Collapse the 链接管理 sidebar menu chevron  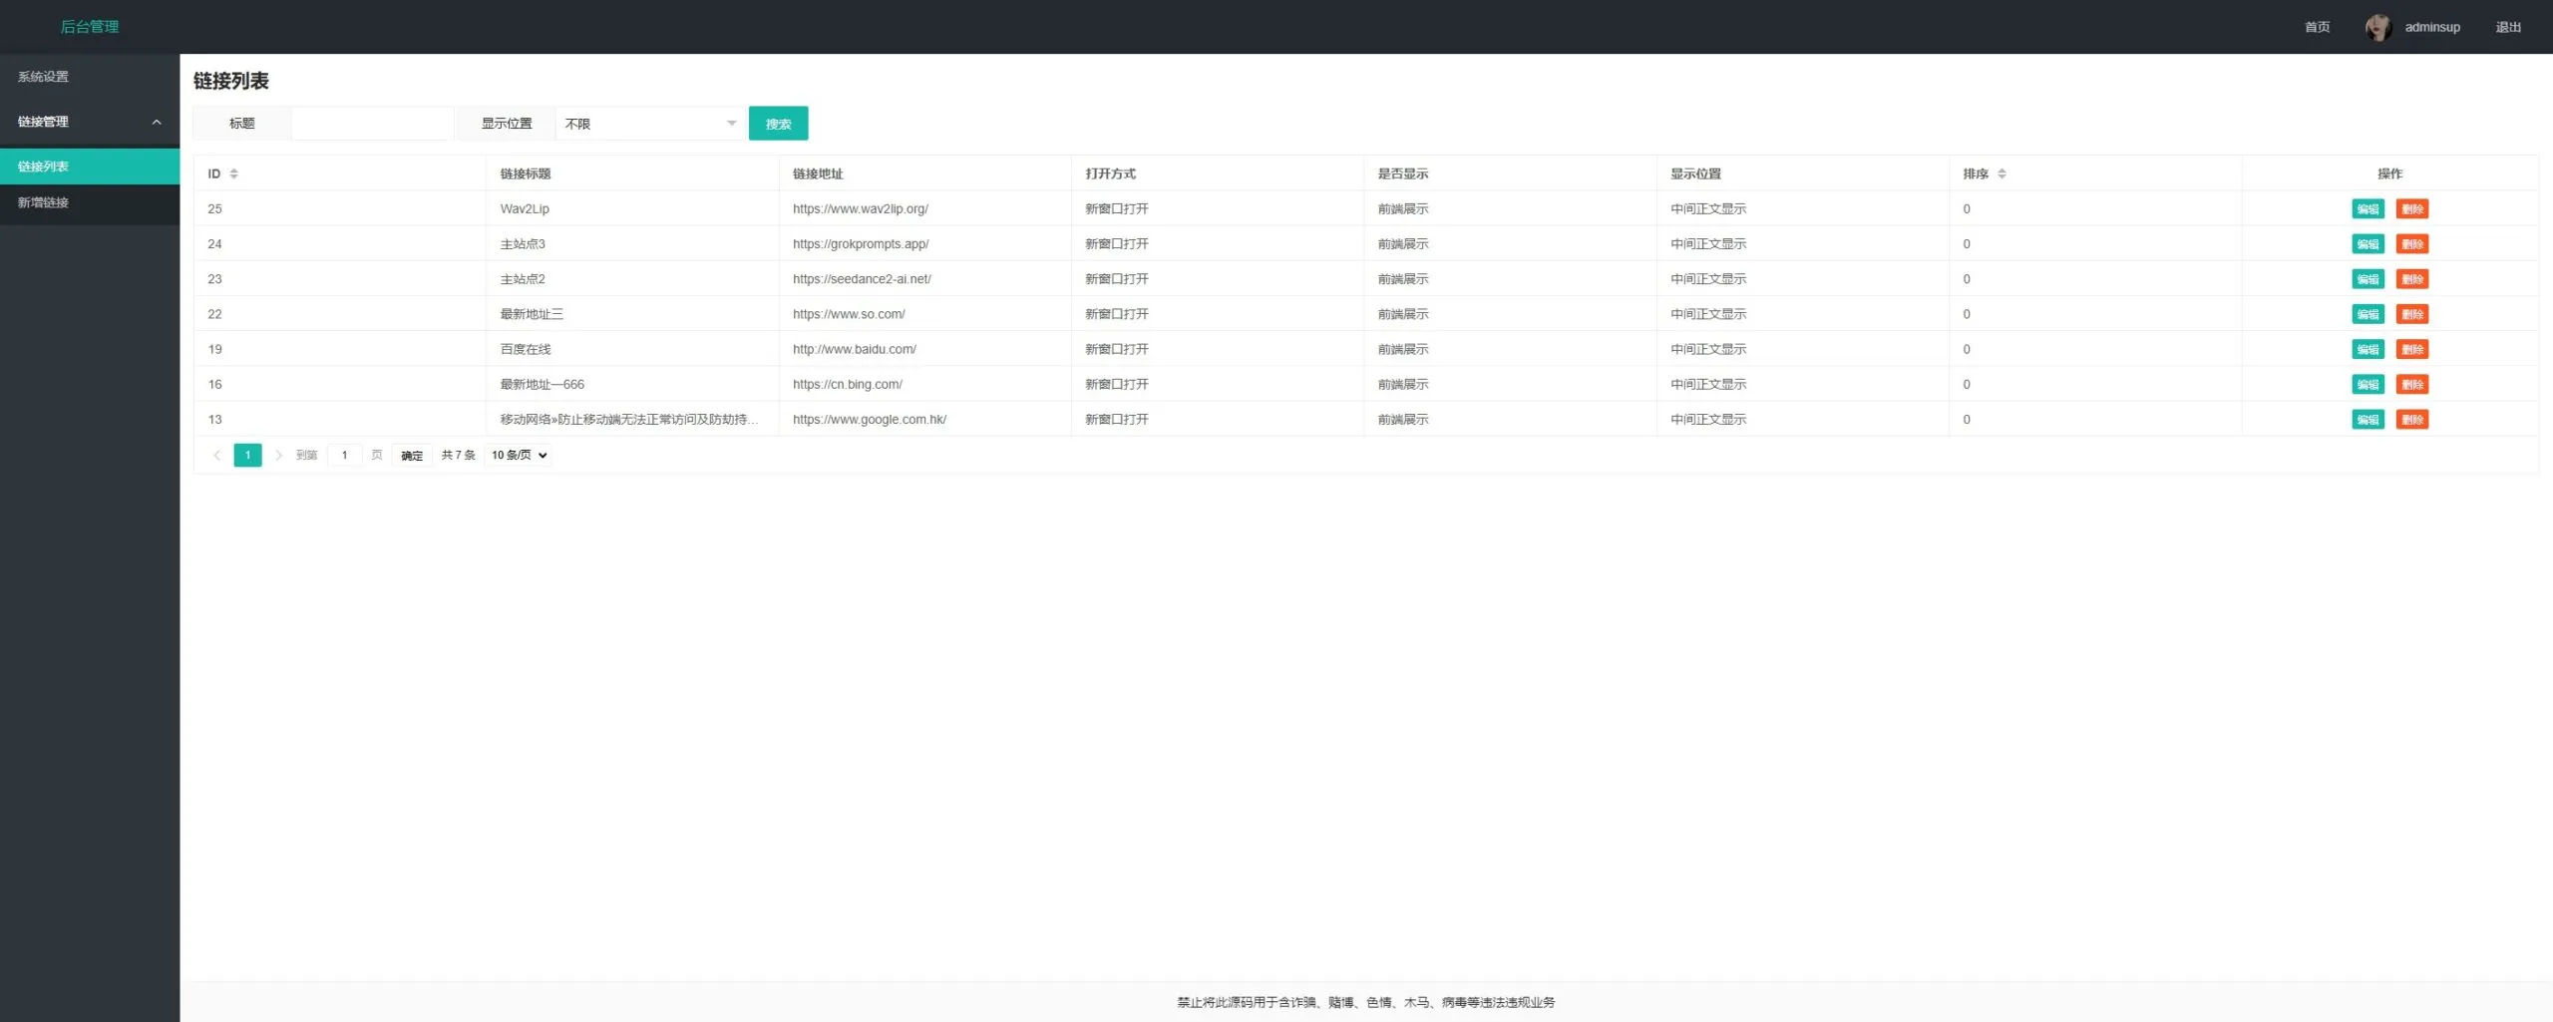click(x=157, y=122)
